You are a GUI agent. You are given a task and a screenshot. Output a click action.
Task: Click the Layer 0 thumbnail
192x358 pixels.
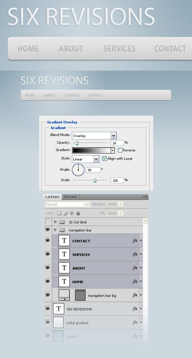(x=59, y=336)
